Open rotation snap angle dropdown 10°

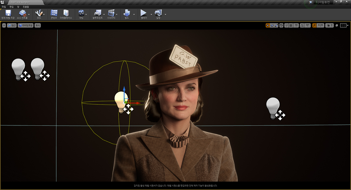point(307,25)
